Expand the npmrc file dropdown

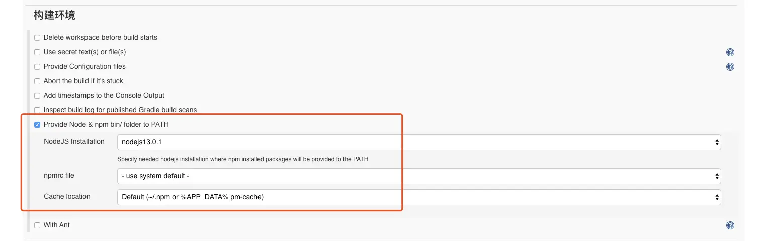point(419,176)
